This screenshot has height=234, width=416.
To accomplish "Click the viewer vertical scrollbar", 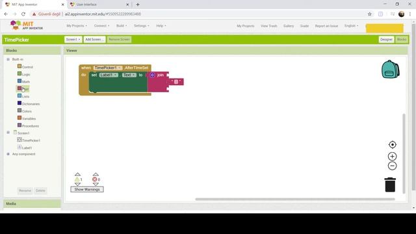I will click(404, 153).
